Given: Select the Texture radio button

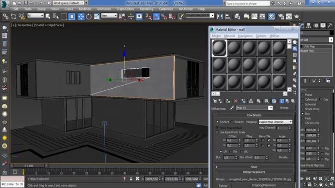Looking at the screenshot, I should [217, 122].
